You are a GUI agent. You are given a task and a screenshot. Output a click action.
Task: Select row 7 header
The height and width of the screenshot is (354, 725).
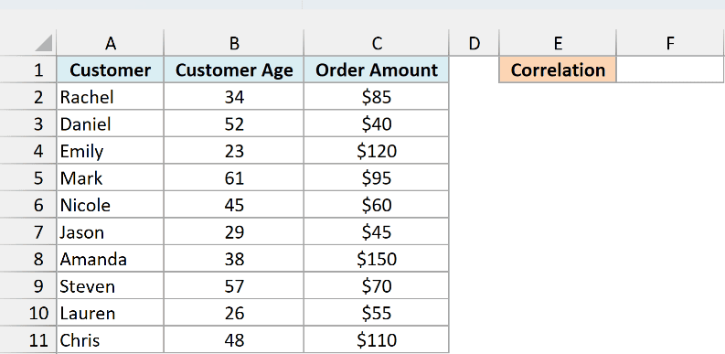click(28, 231)
